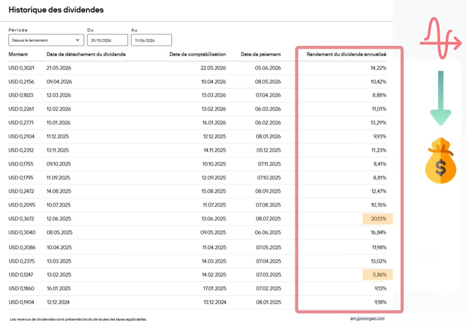Select amount USD 0,1904
This screenshot has width=467, height=328.
click(21, 302)
